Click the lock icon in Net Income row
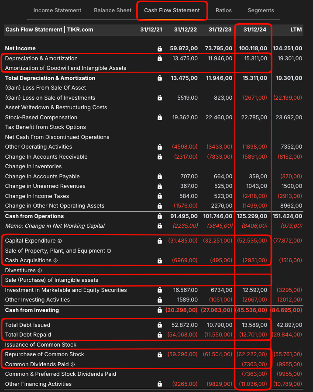Image resolution: width=313 pixels, height=392 pixels. tap(160, 49)
